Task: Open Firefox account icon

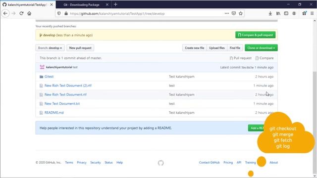Action: pos(294,13)
